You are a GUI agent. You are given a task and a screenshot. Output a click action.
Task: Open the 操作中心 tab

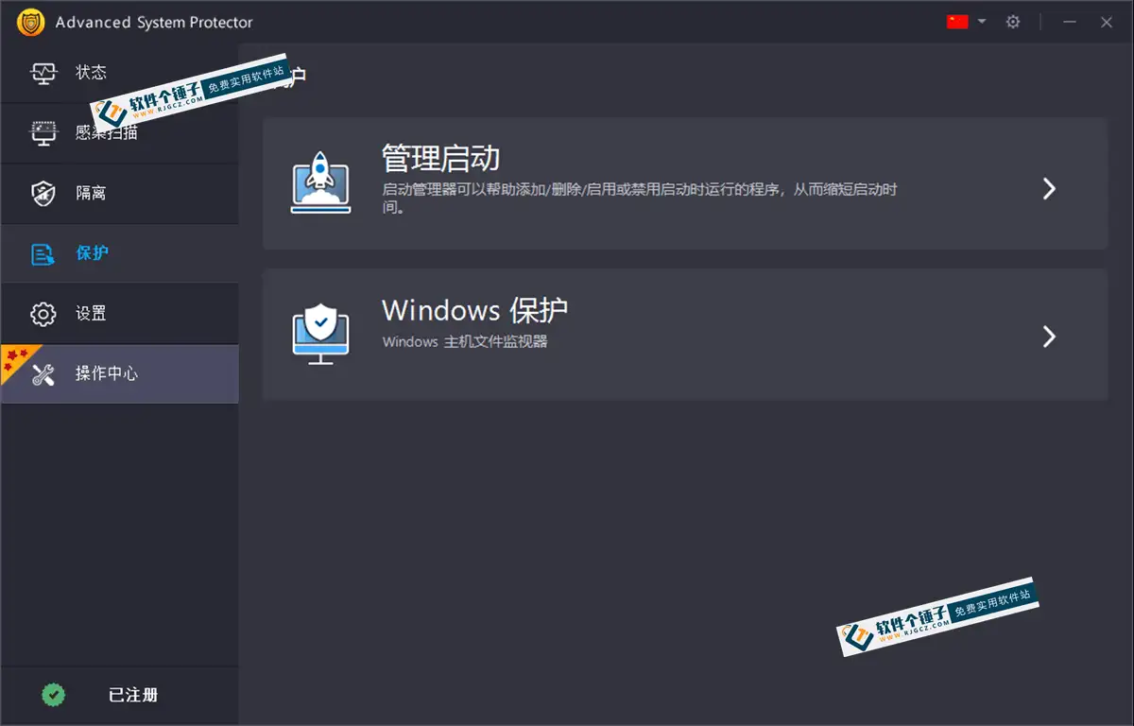click(x=119, y=374)
